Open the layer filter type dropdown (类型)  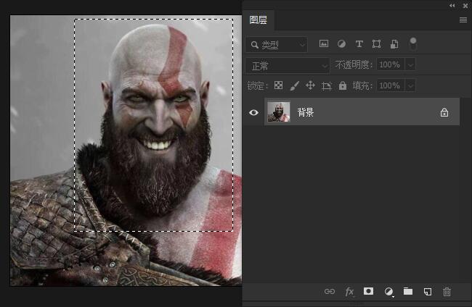[x=277, y=45]
